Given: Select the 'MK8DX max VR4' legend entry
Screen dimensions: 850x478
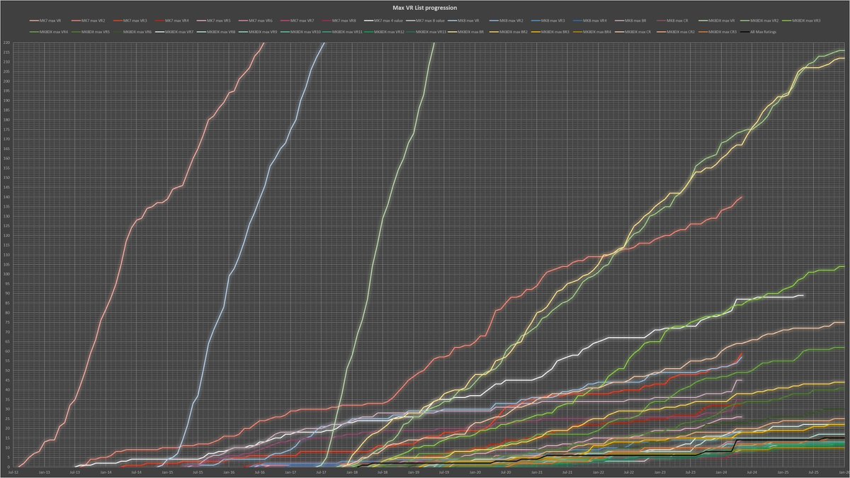Looking at the screenshot, I should (48, 31).
